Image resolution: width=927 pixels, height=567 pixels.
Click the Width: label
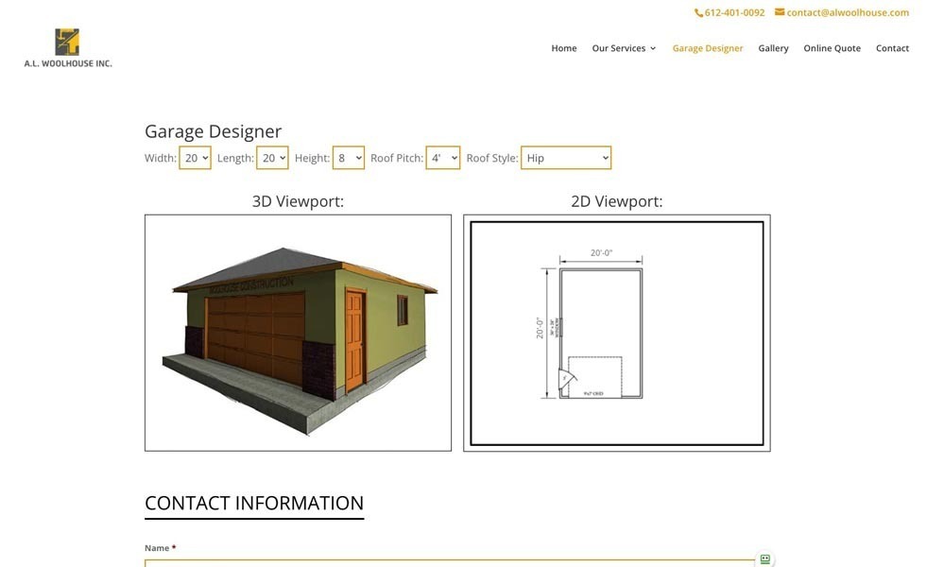[161, 158]
